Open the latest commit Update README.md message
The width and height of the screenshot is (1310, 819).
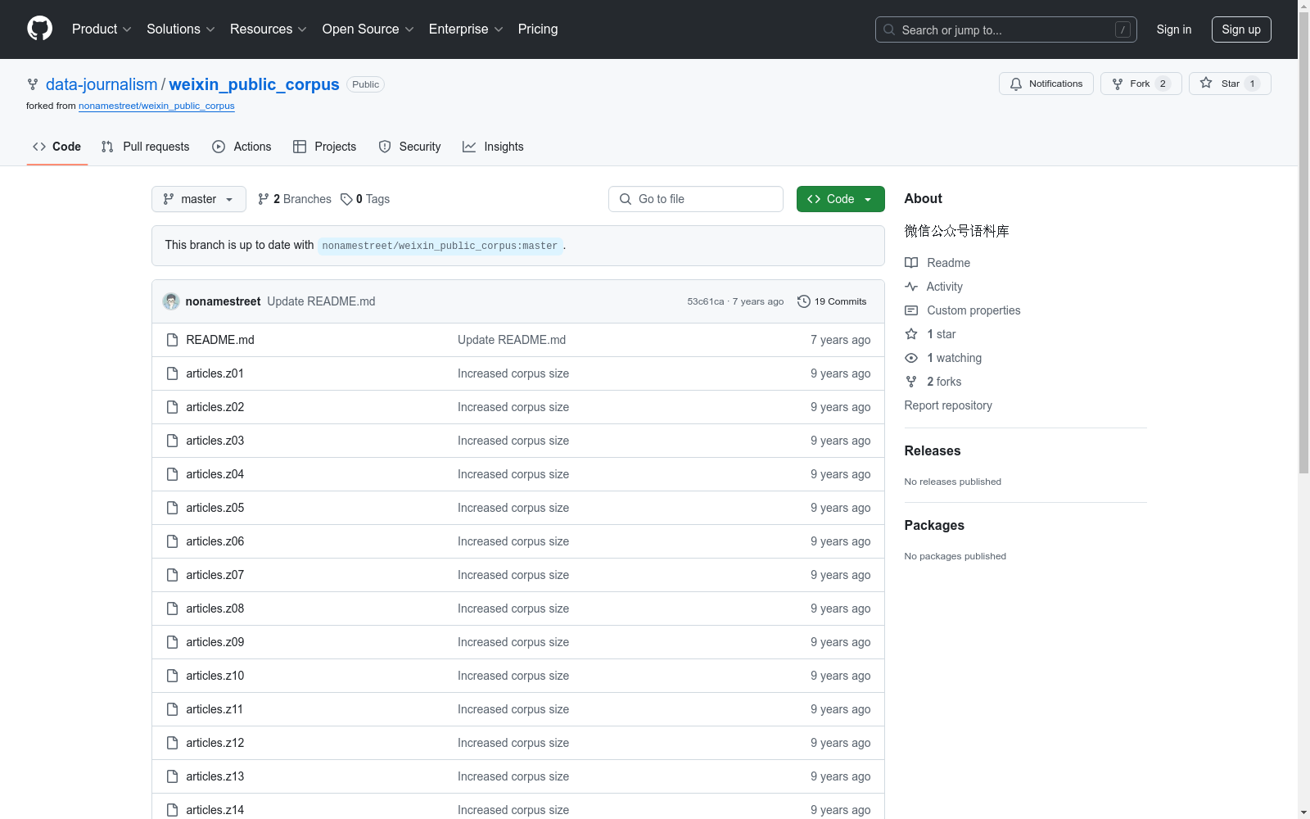[321, 301]
